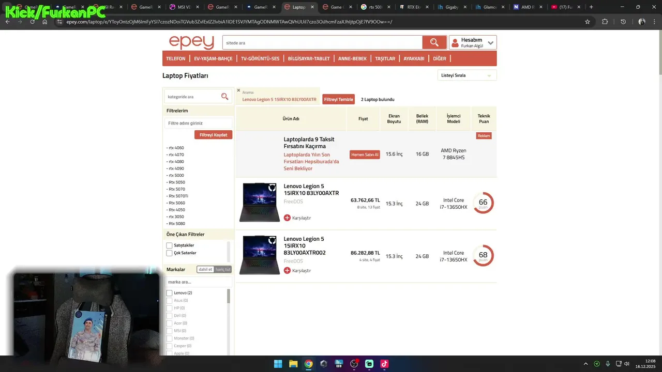Open the TELEFON category menu
Viewport: 662px width, 372px height.
(176, 58)
